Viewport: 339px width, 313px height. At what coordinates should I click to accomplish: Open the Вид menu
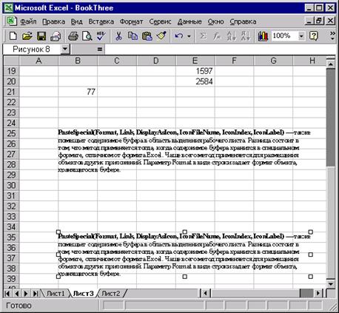pyautogui.click(x=76, y=21)
